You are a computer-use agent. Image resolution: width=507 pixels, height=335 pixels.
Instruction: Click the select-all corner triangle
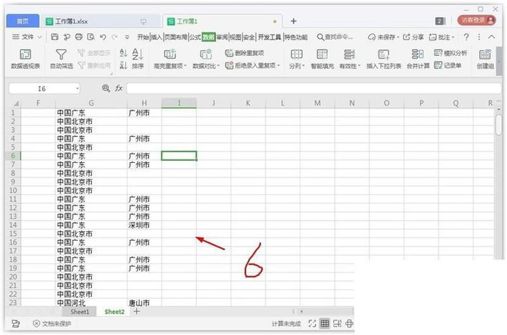click(15, 103)
